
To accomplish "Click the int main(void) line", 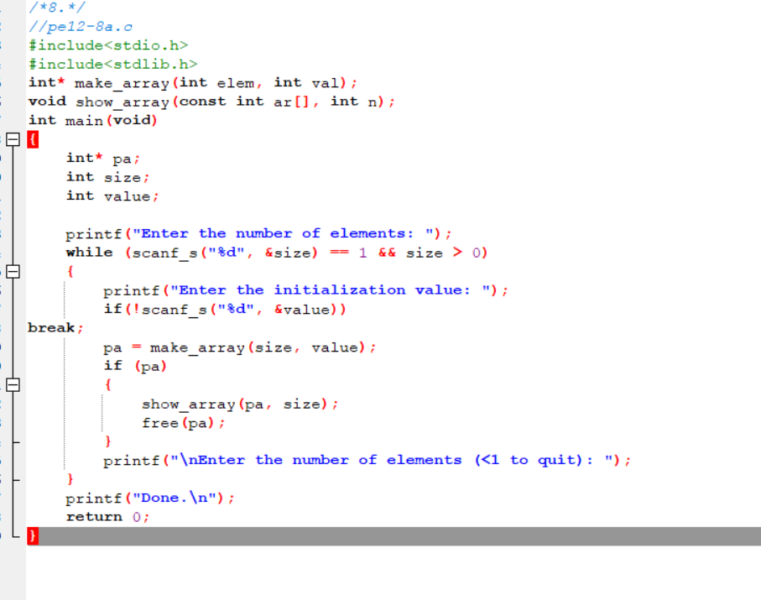I will click(x=92, y=120).
